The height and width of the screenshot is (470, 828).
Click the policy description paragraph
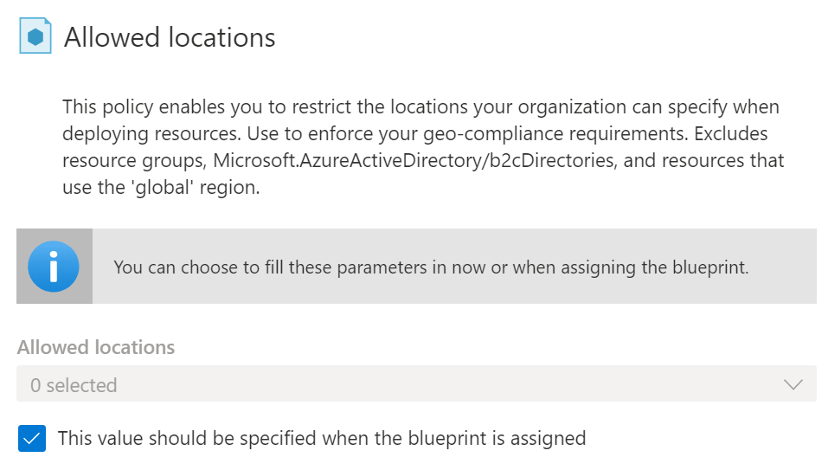click(423, 147)
